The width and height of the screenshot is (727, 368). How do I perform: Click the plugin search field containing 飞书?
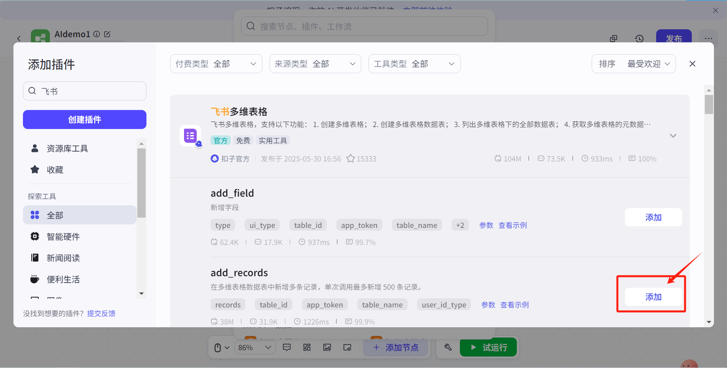(85, 91)
